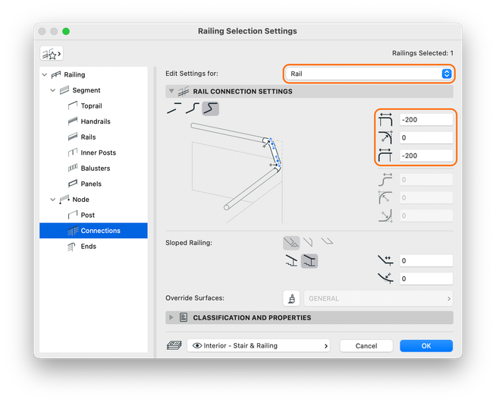
Task: Click the top -200 offset field
Action: (x=426, y=120)
